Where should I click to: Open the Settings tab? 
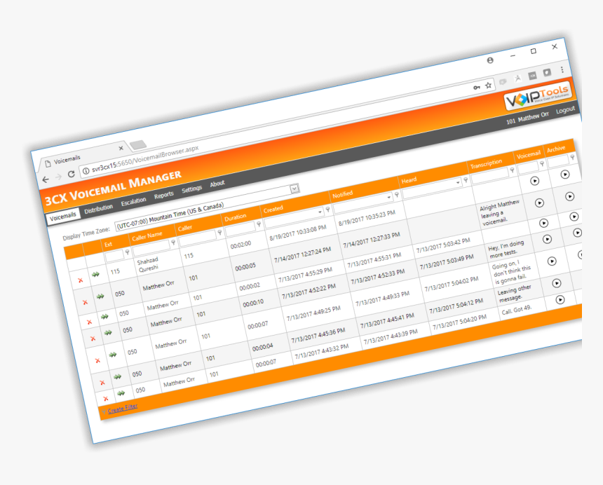click(191, 189)
